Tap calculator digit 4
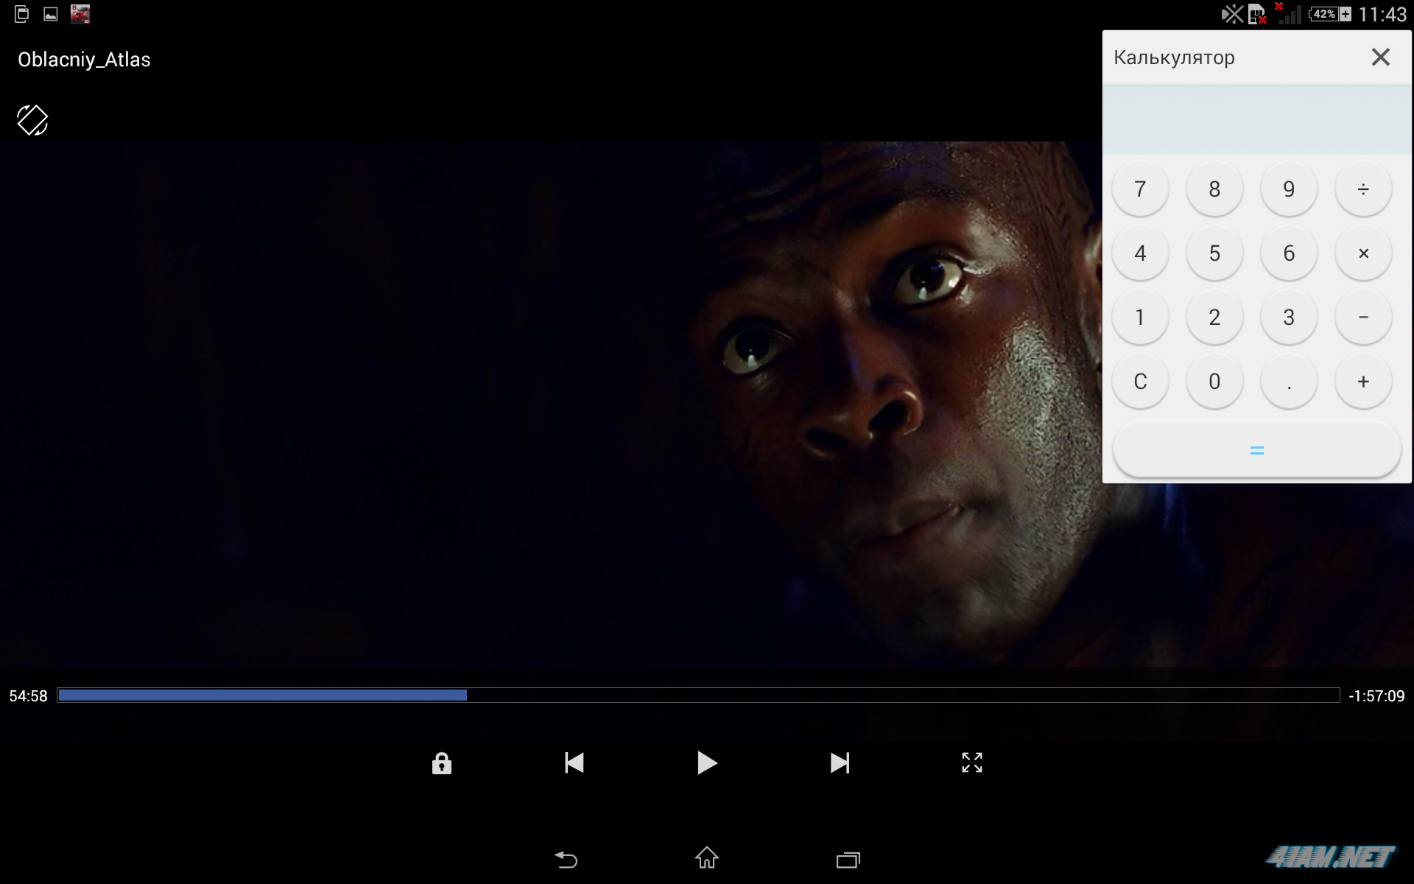Screen dimensions: 1414x884 [1140, 253]
